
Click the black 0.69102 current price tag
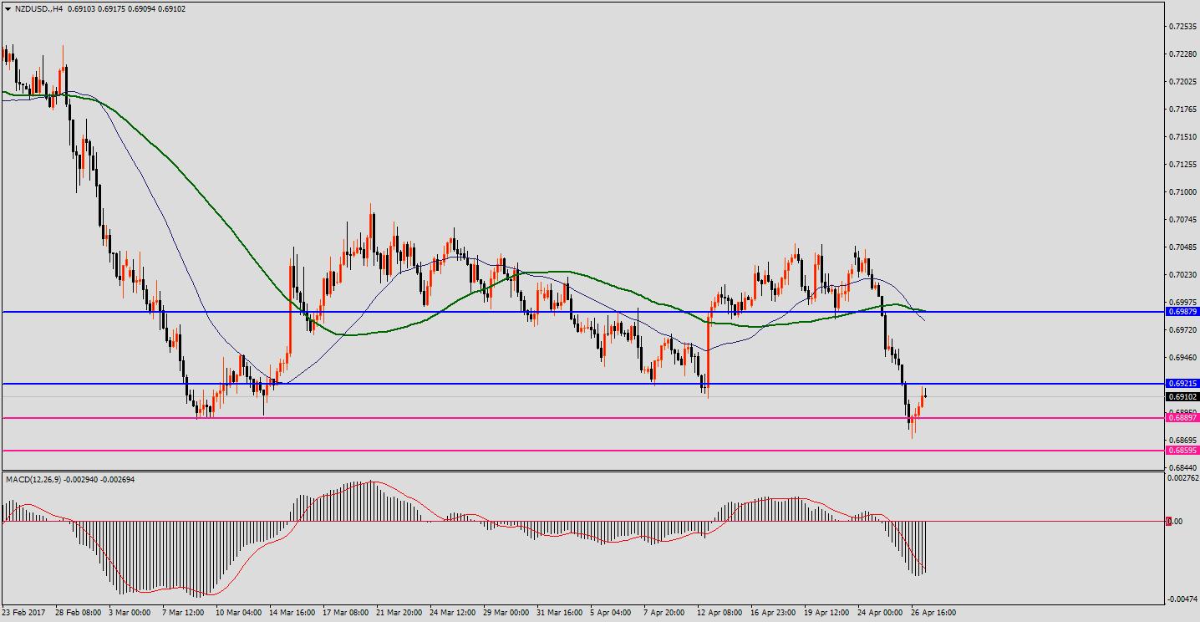point(1182,397)
